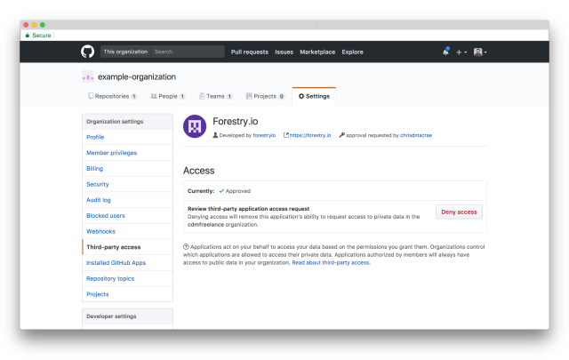This screenshot has height=360, width=569.
Task: Click the secure padlock icon in the address bar
Action: point(28,36)
